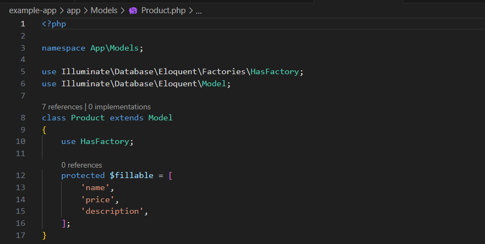Place cursor on the <?php tag
This screenshot has height=244, width=485.
point(54,24)
